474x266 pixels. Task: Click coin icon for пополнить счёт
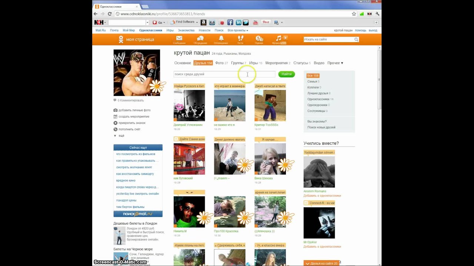tap(116, 129)
